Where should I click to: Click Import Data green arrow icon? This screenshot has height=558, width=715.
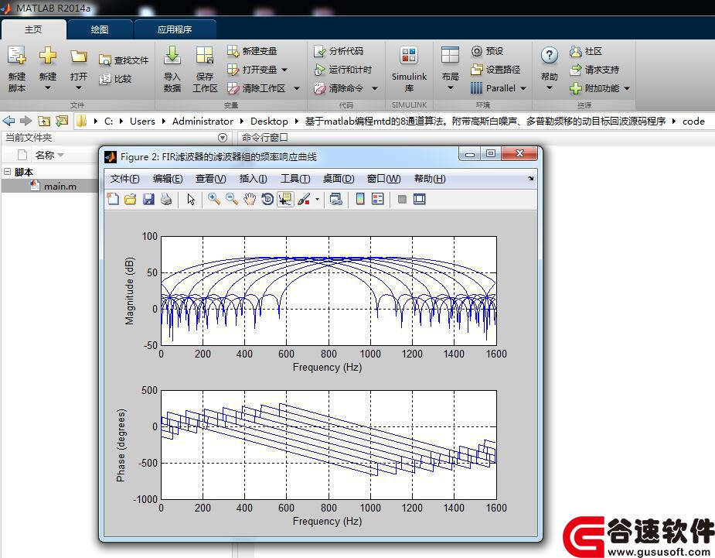172,56
